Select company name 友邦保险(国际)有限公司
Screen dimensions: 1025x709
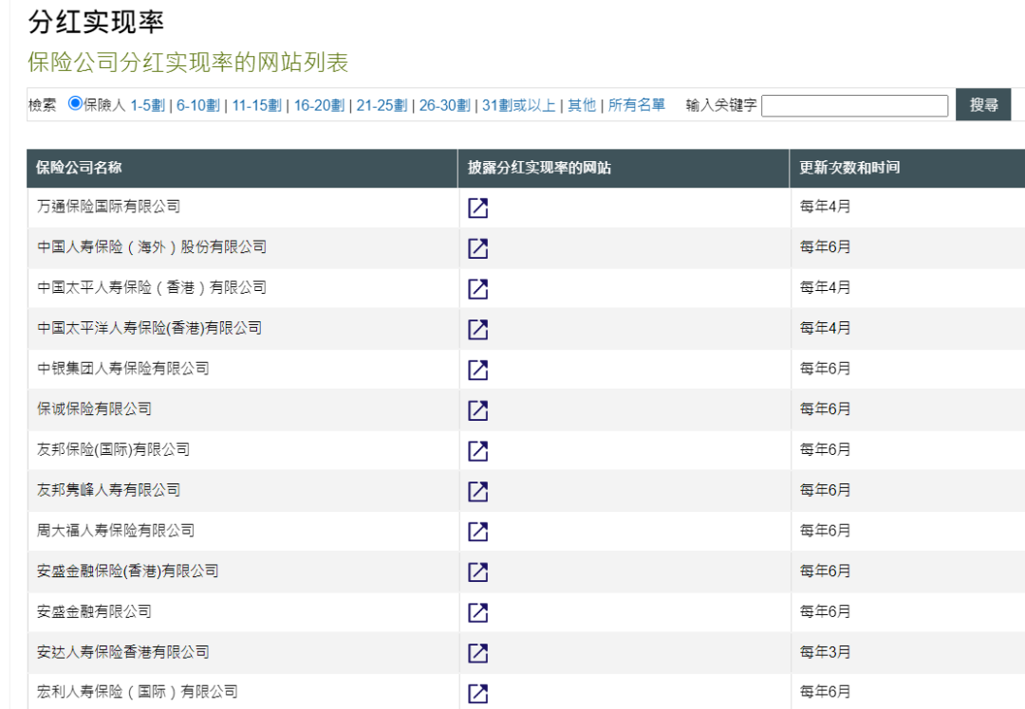pyautogui.click(x=113, y=449)
